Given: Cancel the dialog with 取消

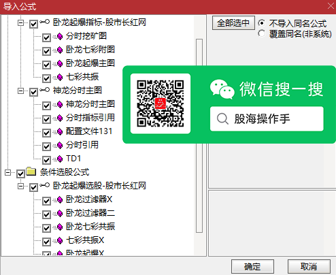Looking at the screenshot, I should click(x=309, y=267).
